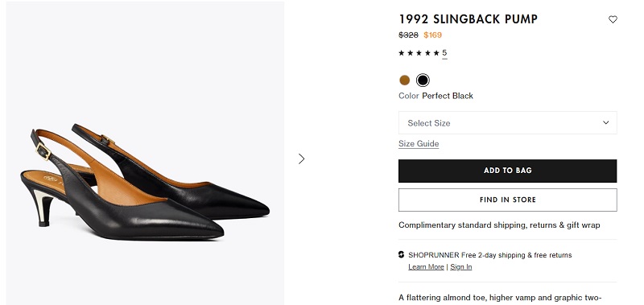
Task: Choose the tan brown color swatch
Action: (405, 80)
